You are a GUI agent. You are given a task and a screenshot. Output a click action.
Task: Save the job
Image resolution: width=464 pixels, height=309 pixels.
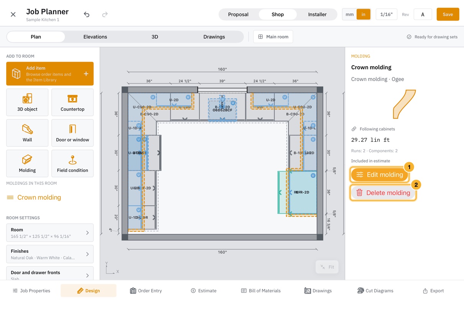[x=448, y=15]
